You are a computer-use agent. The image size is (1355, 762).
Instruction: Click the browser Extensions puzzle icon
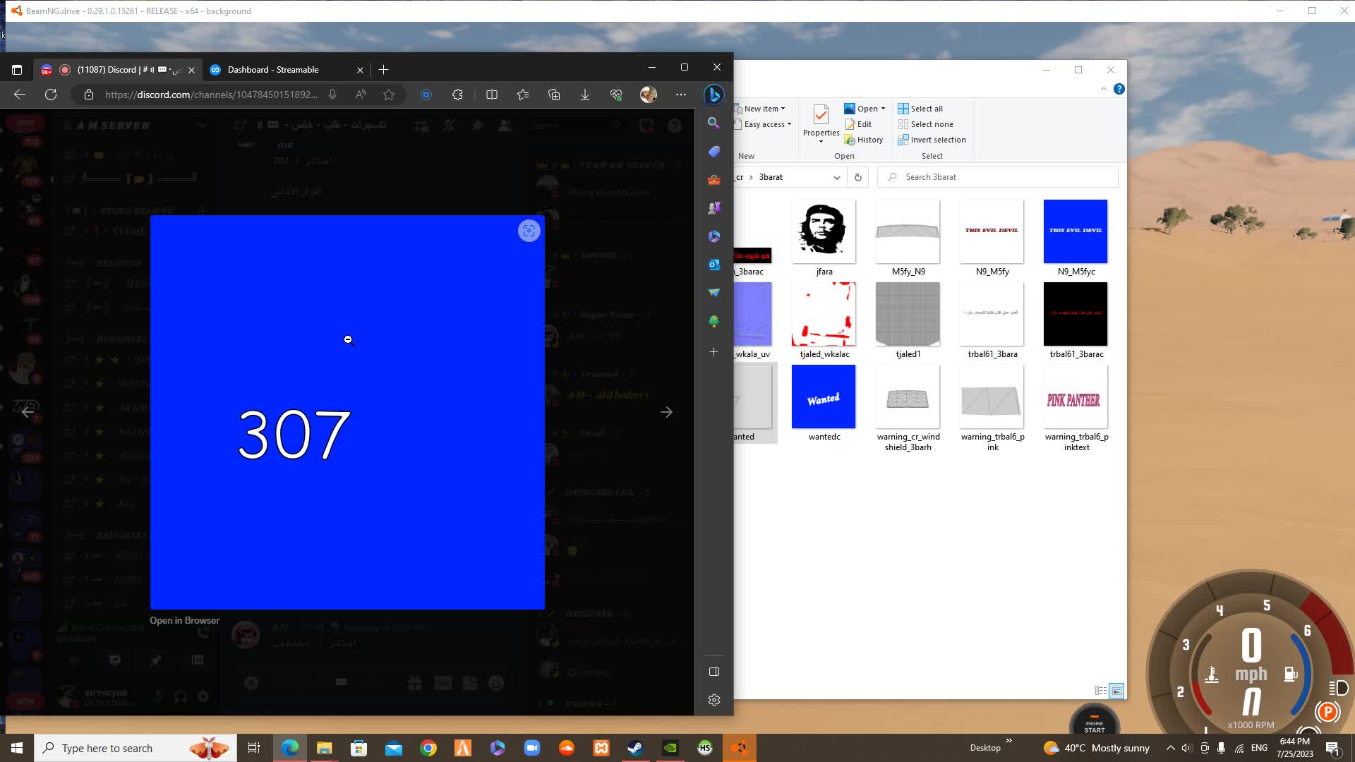click(457, 95)
